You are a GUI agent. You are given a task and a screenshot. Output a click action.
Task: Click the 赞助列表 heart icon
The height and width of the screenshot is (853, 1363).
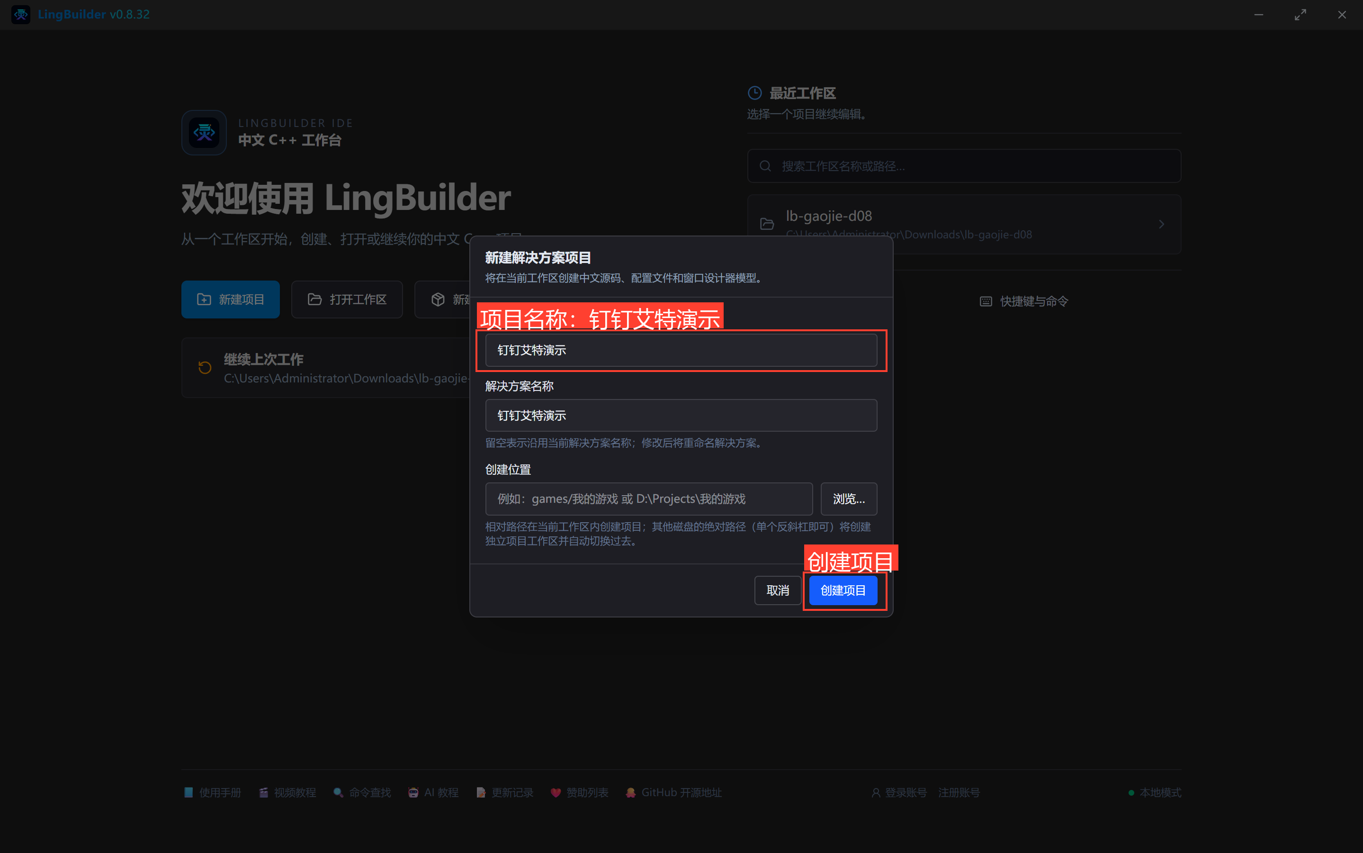[x=556, y=793]
